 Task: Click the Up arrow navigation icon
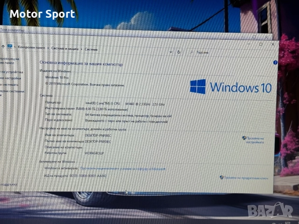pyautogui.click(x=3, y=47)
